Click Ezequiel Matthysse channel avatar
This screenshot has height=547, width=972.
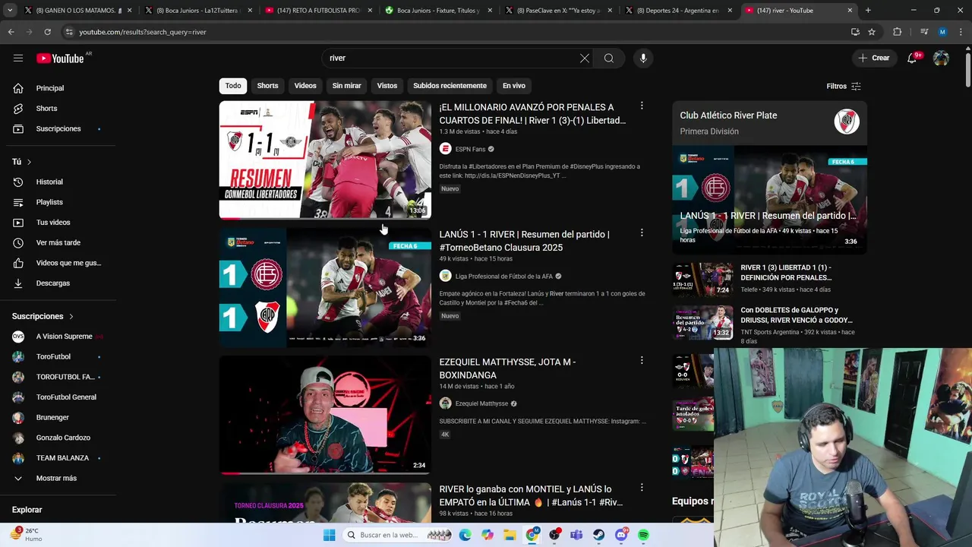[445, 403]
